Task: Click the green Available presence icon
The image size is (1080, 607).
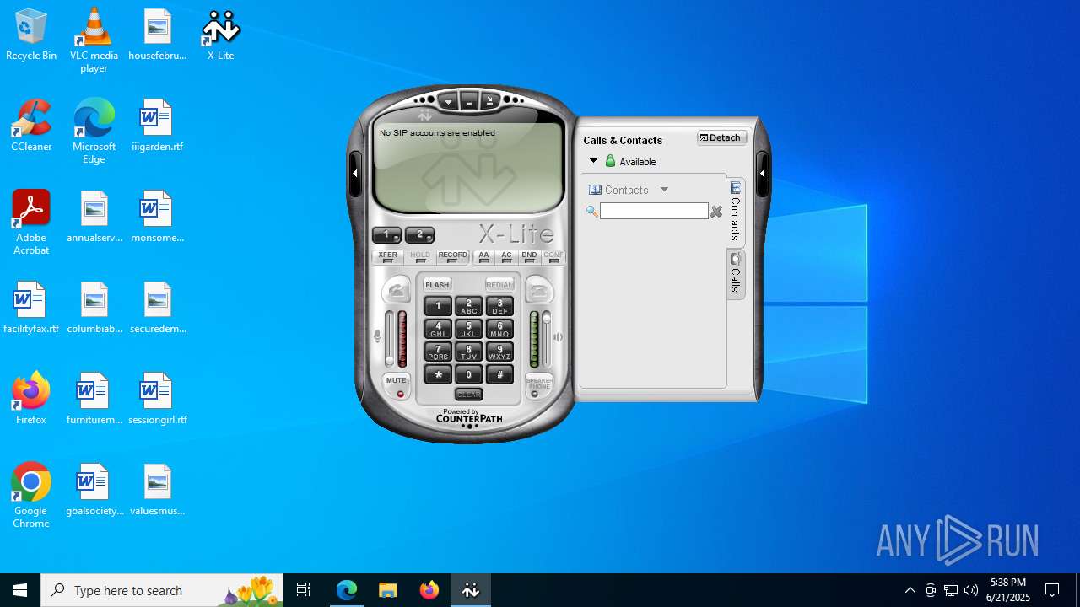Action: coord(611,161)
